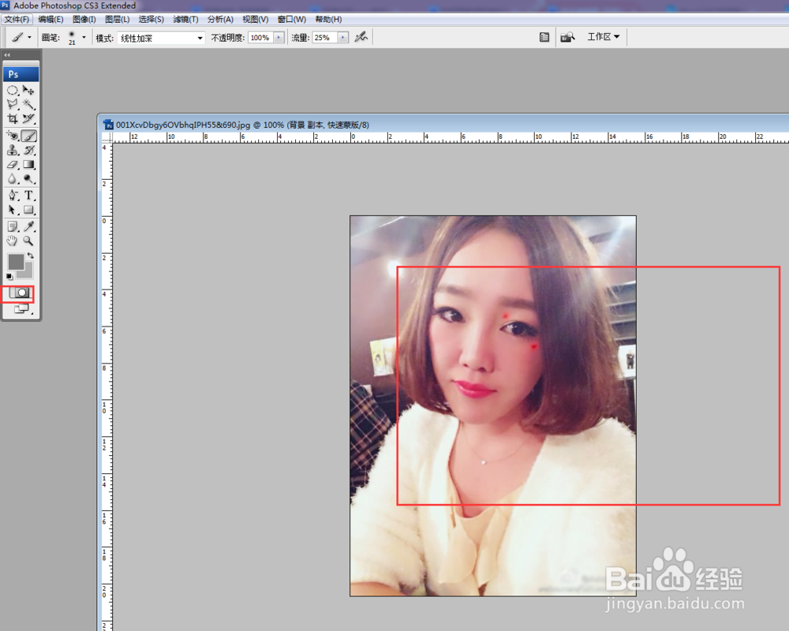Select the Path Selection tool
The height and width of the screenshot is (631, 789).
(13, 210)
